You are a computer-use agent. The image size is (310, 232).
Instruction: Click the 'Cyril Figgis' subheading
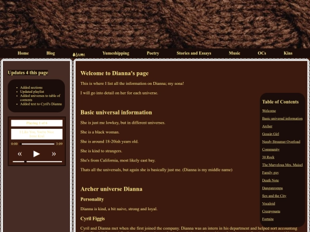[x=92, y=219]
